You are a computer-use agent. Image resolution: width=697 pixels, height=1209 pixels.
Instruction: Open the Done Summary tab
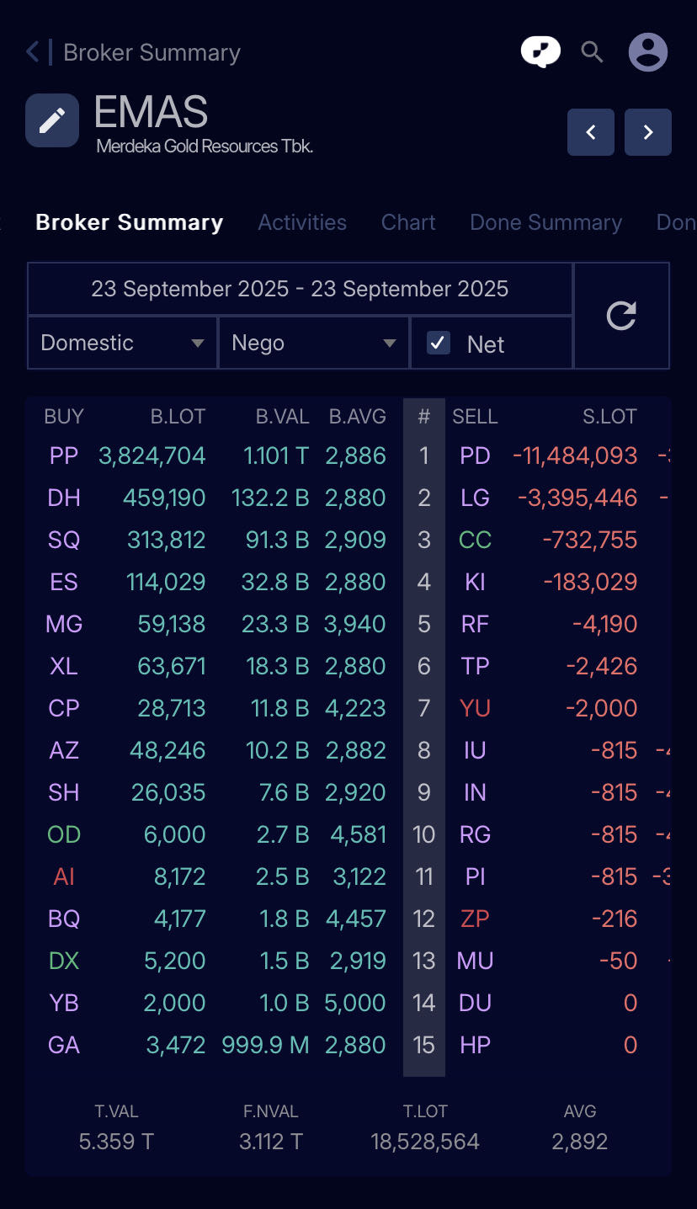pos(545,222)
